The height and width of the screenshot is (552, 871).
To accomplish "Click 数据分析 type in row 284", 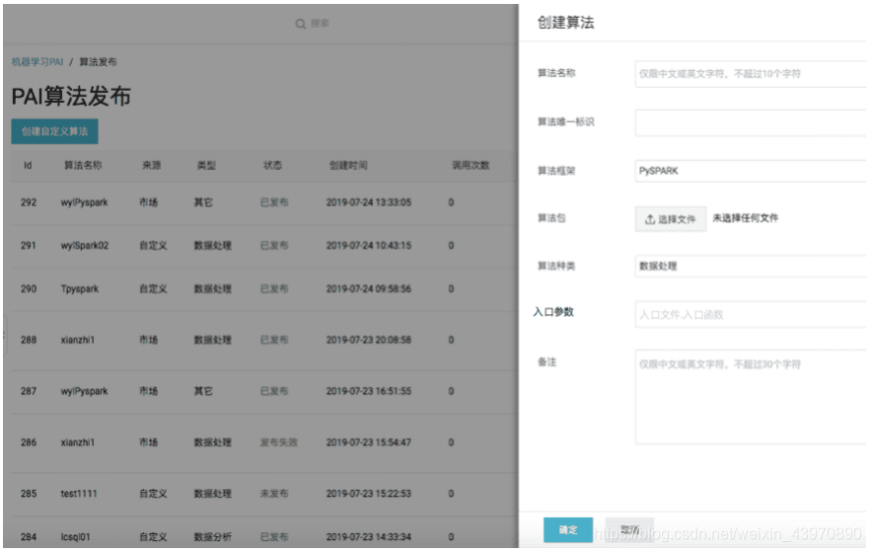I will point(213,537).
